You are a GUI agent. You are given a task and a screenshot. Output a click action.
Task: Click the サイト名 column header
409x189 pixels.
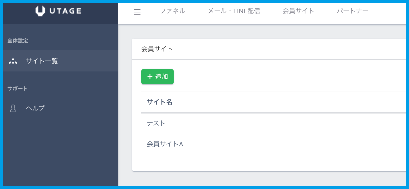tap(160, 102)
